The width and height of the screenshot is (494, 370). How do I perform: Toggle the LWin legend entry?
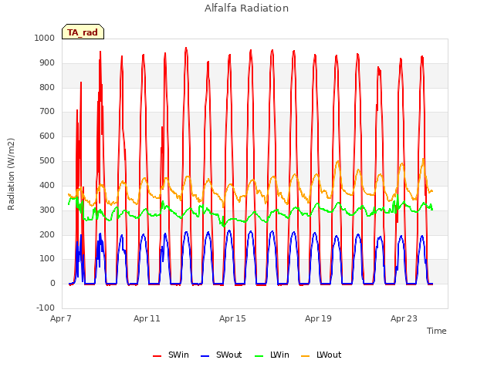[x=272, y=355]
